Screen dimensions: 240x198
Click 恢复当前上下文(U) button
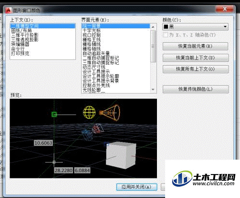click(x=196, y=58)
